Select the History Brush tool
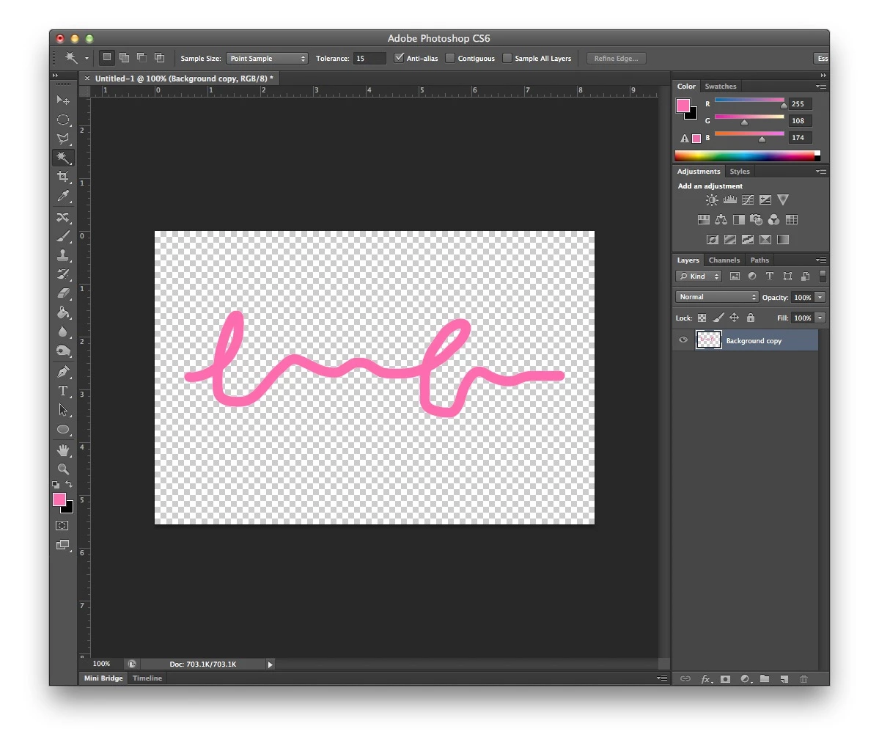 point(63,274)
